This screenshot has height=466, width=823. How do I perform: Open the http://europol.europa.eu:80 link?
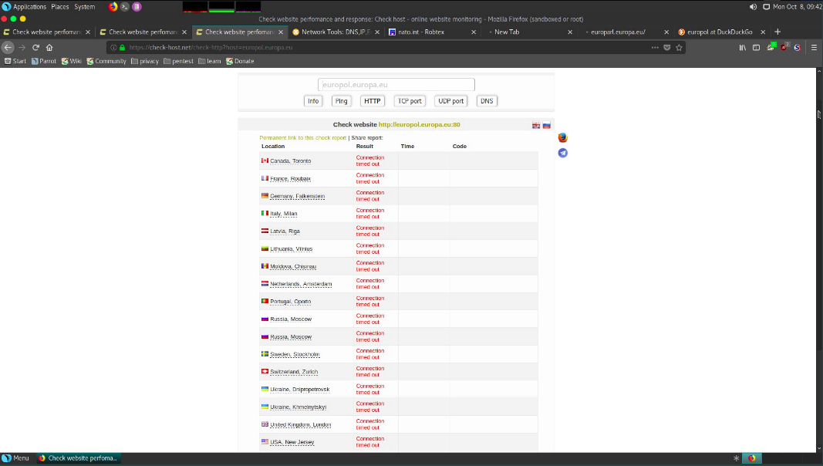coord(420,125)
